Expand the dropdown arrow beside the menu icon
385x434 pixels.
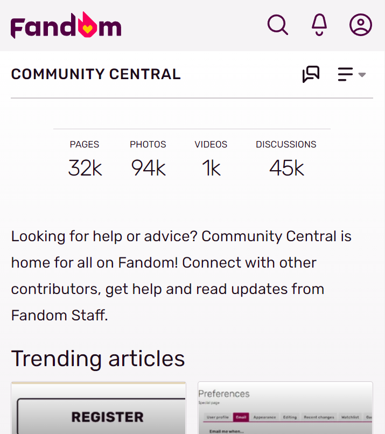362,75
